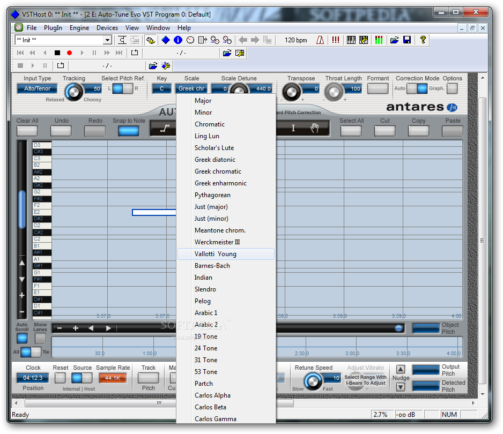This screenshot has height=434, width=503.
Task: Click the red record button
Action: pos(69,53)
